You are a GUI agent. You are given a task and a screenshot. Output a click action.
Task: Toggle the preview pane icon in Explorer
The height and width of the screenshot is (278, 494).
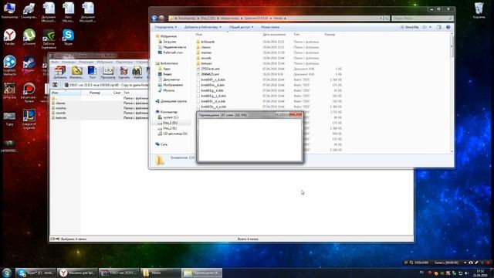pos(439,27)
